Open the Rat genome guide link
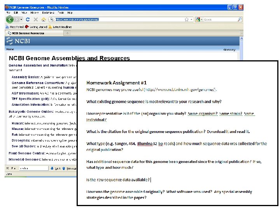The height and width of the screenshot is (210, 280). tap(15, 135)
